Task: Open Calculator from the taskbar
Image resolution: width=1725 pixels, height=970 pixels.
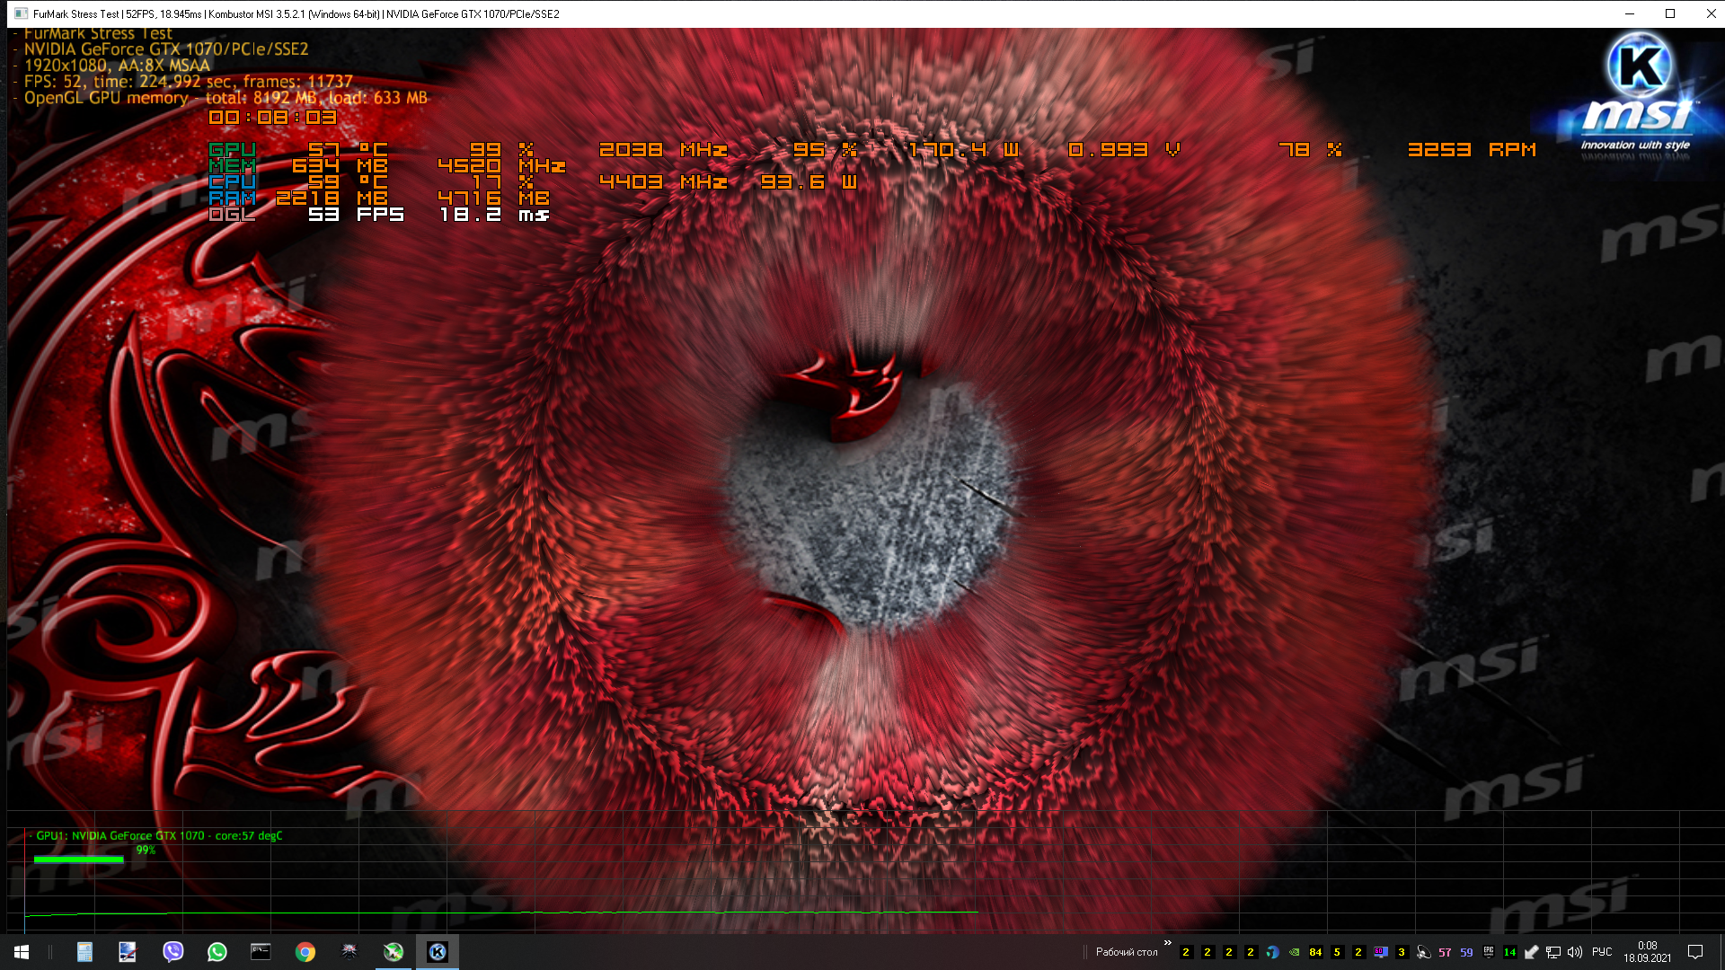Action: pyautogui.click(x=84, y=952)
